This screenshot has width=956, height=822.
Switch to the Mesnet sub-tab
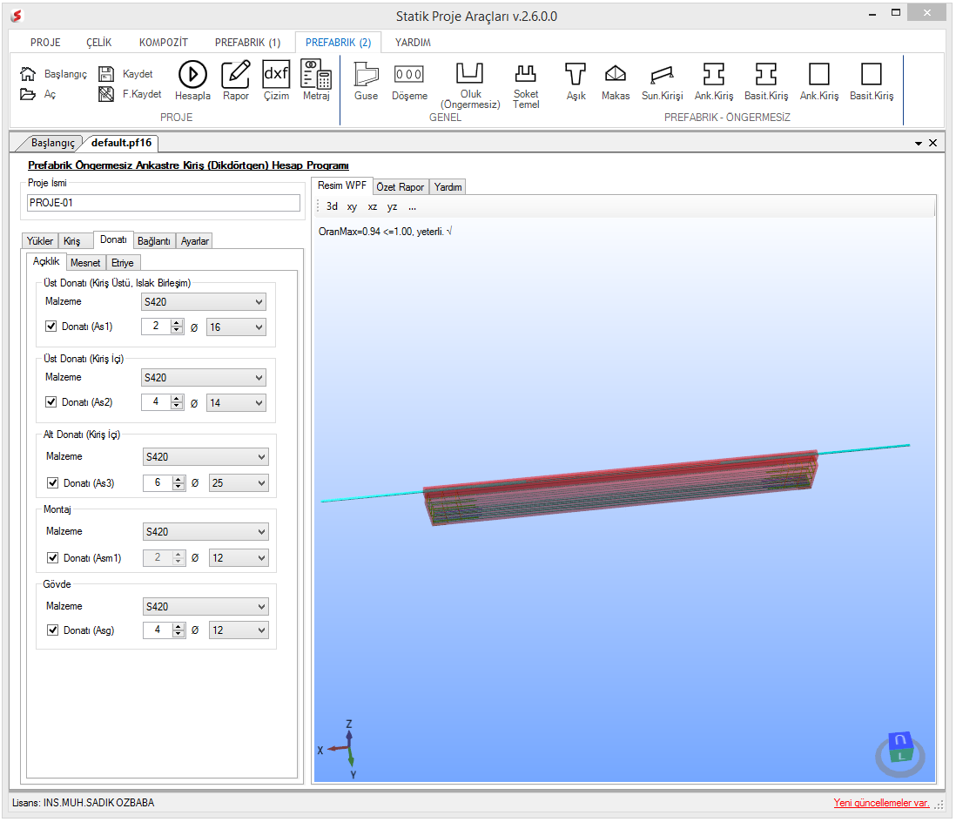[x=85, y=263]
